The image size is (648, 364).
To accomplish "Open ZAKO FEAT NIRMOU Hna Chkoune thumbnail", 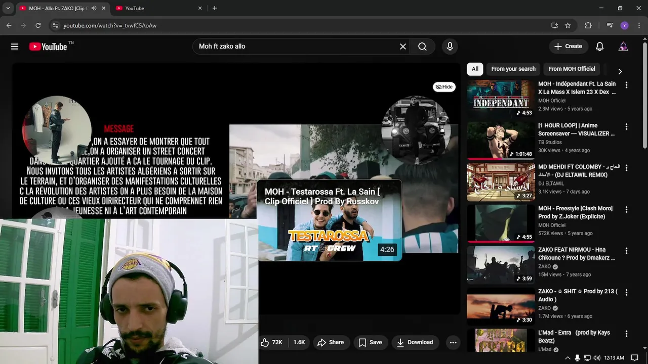I will tap(501, 265).
